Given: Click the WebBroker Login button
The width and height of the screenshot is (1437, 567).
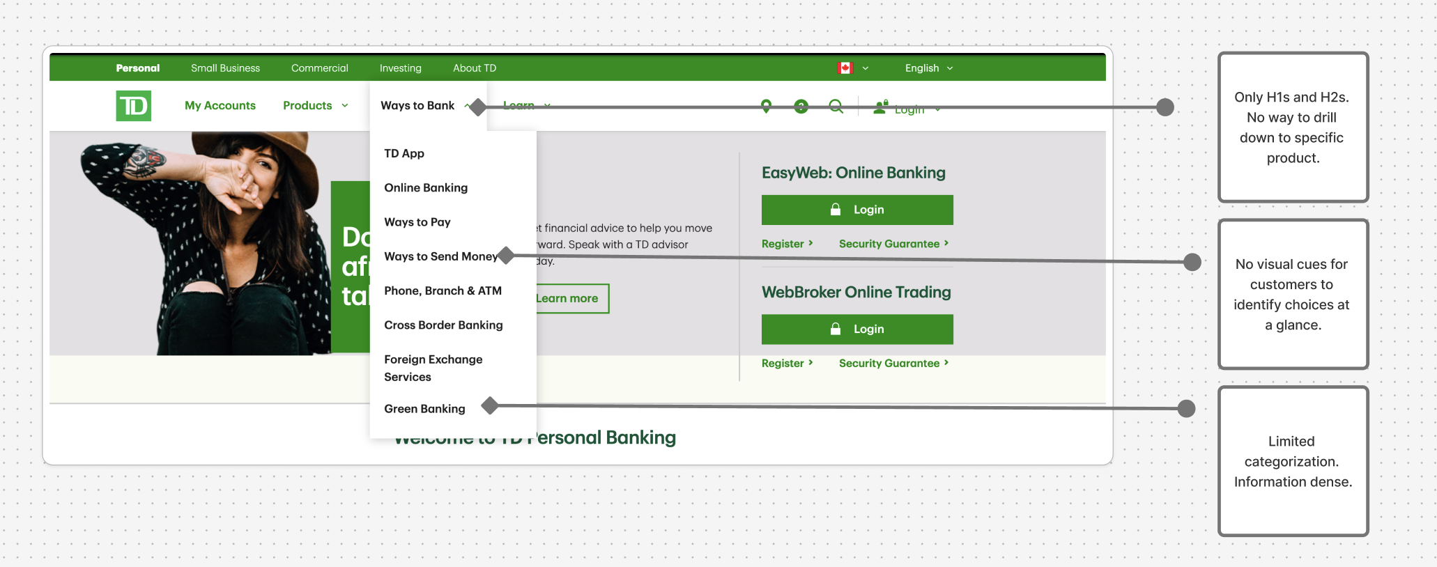Looking at the screenshot, I should 857,329.
